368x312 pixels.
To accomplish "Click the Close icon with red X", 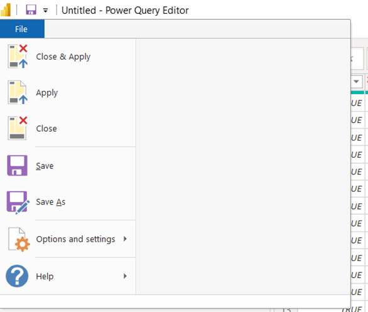I will coord(18,128).
